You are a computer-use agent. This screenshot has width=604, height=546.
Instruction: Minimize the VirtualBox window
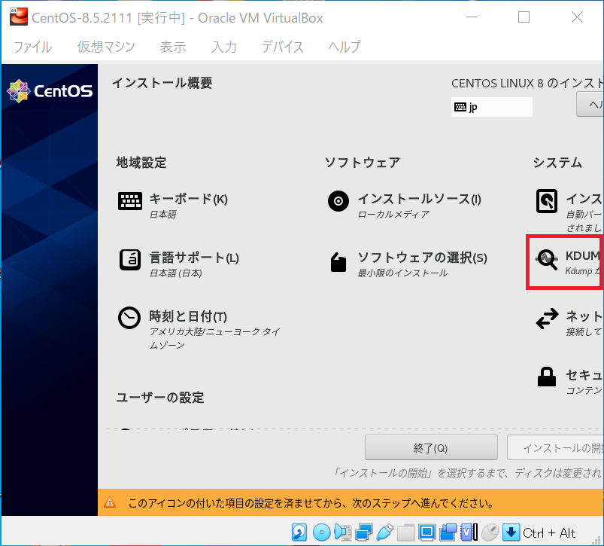[x=472, y=17]
